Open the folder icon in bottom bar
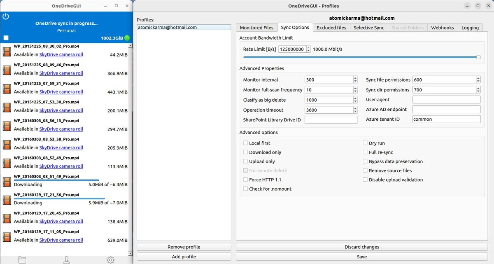 click(x=22, y=259)
